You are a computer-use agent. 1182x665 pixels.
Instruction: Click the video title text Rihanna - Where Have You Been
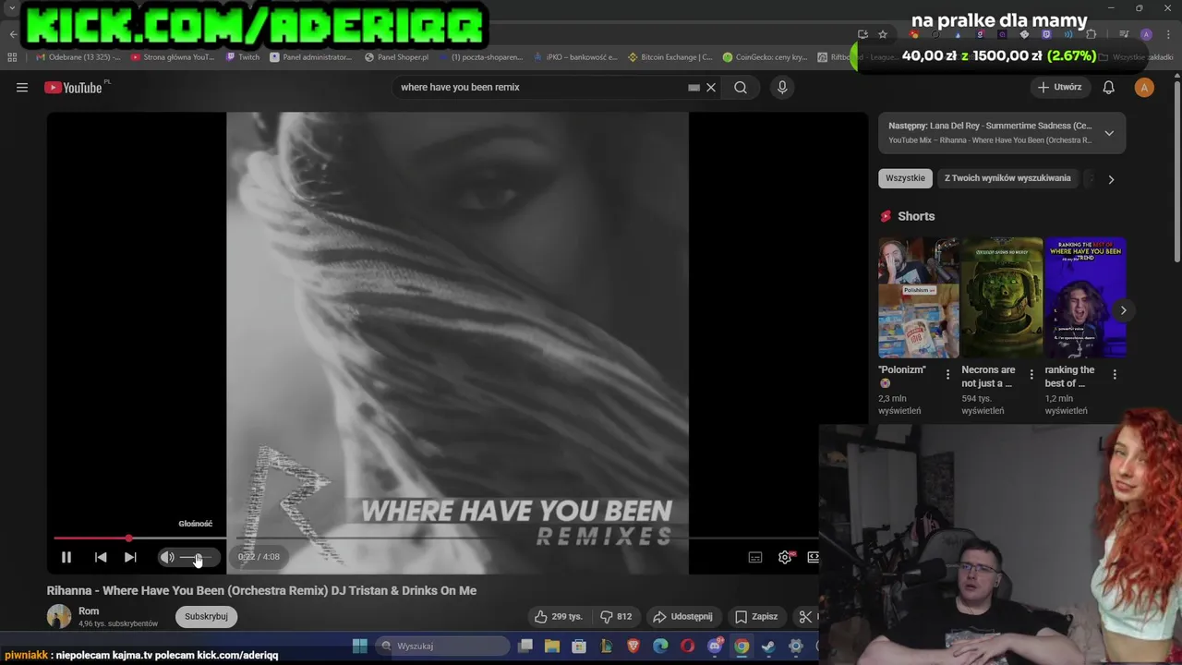[x=262, y=590]
